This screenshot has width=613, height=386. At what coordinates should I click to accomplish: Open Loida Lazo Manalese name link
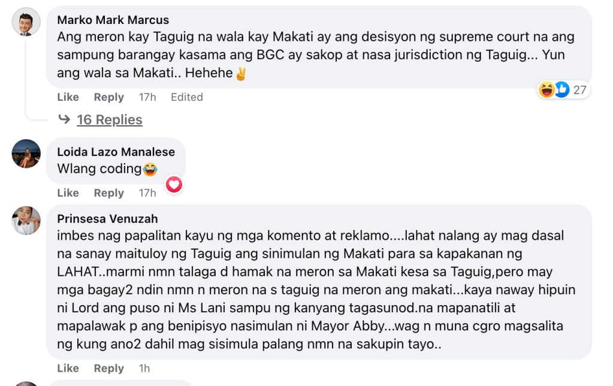pyautogui.click(x=115, y=152)
